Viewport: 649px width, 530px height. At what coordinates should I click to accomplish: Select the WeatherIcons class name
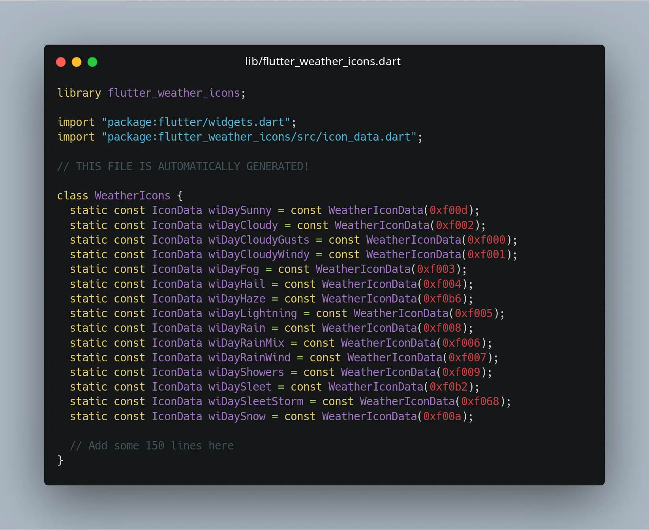pos(132,195)
